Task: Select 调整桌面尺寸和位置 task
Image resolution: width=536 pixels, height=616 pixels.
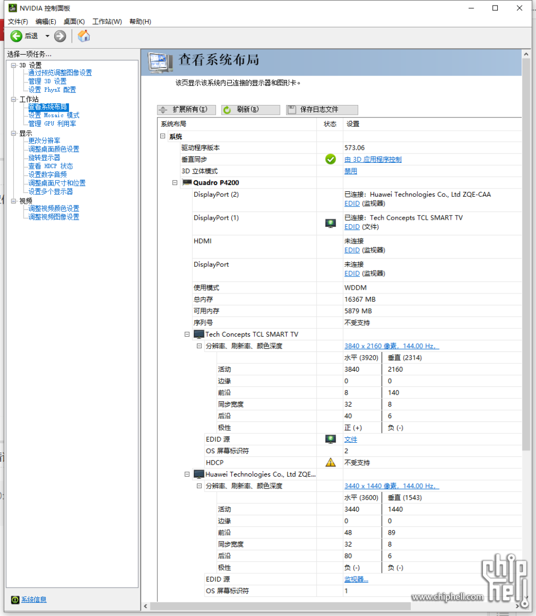Action: (57, 183)
